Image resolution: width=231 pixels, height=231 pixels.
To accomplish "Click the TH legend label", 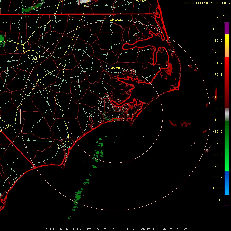I will pos(220,200).
